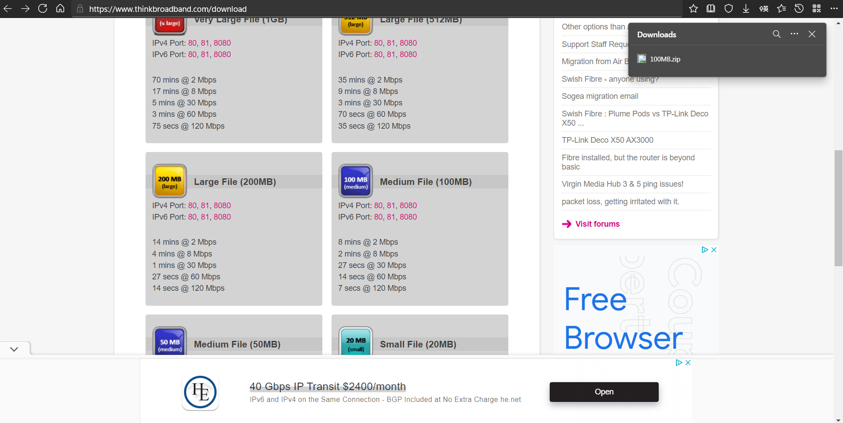Add this page to favorites via the star

pos(693,8)
